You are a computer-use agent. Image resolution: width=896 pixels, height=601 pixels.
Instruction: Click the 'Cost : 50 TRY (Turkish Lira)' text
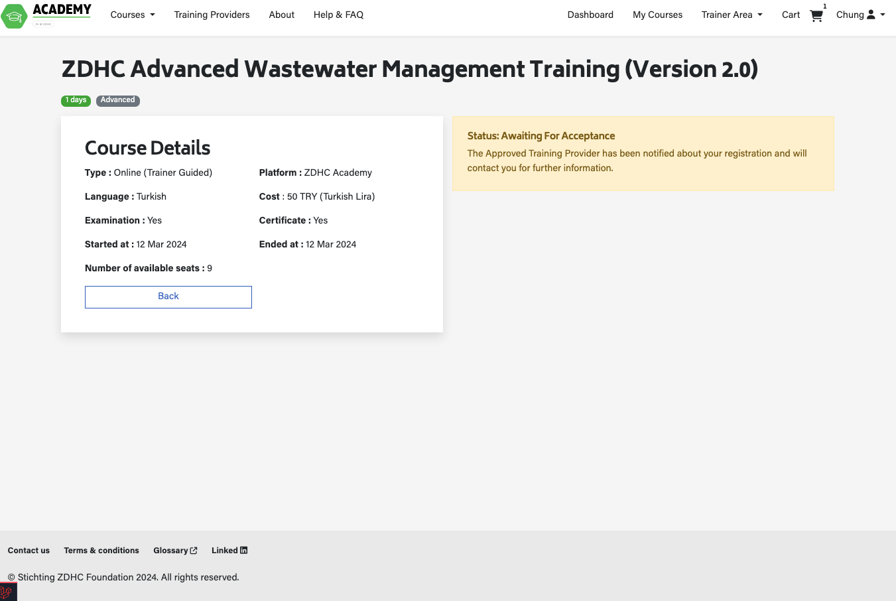[x=317, y=196]
